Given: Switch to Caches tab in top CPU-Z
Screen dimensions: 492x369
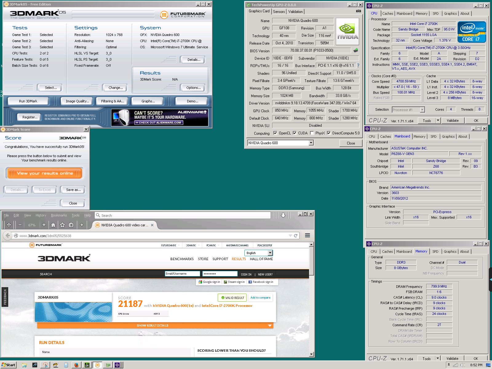Looking at the screenshot, I should (387, 14).
